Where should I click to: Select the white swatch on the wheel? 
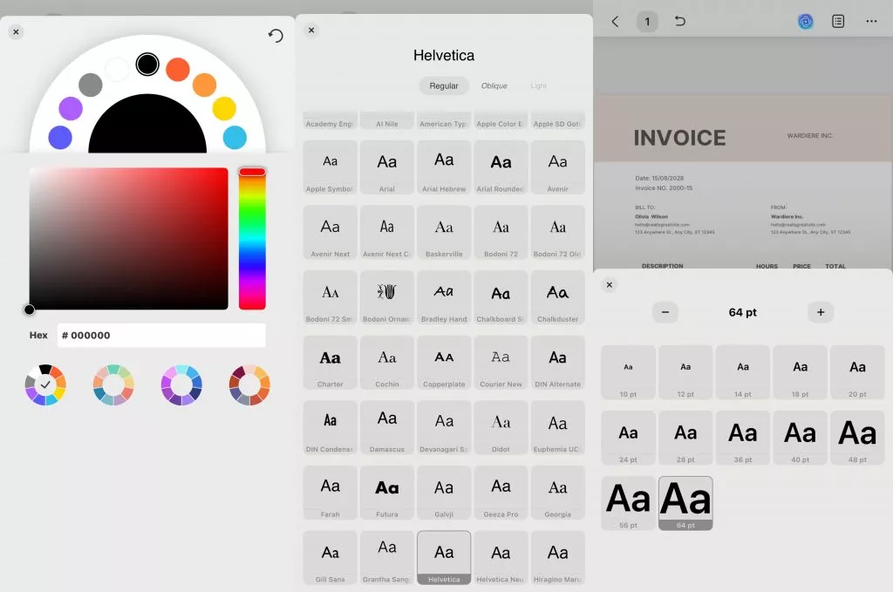coord(118,70)
